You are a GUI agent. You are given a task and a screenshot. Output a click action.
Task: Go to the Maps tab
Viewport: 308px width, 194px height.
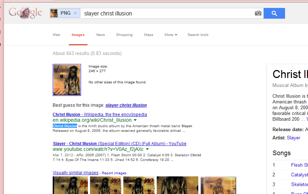(148, 35)
